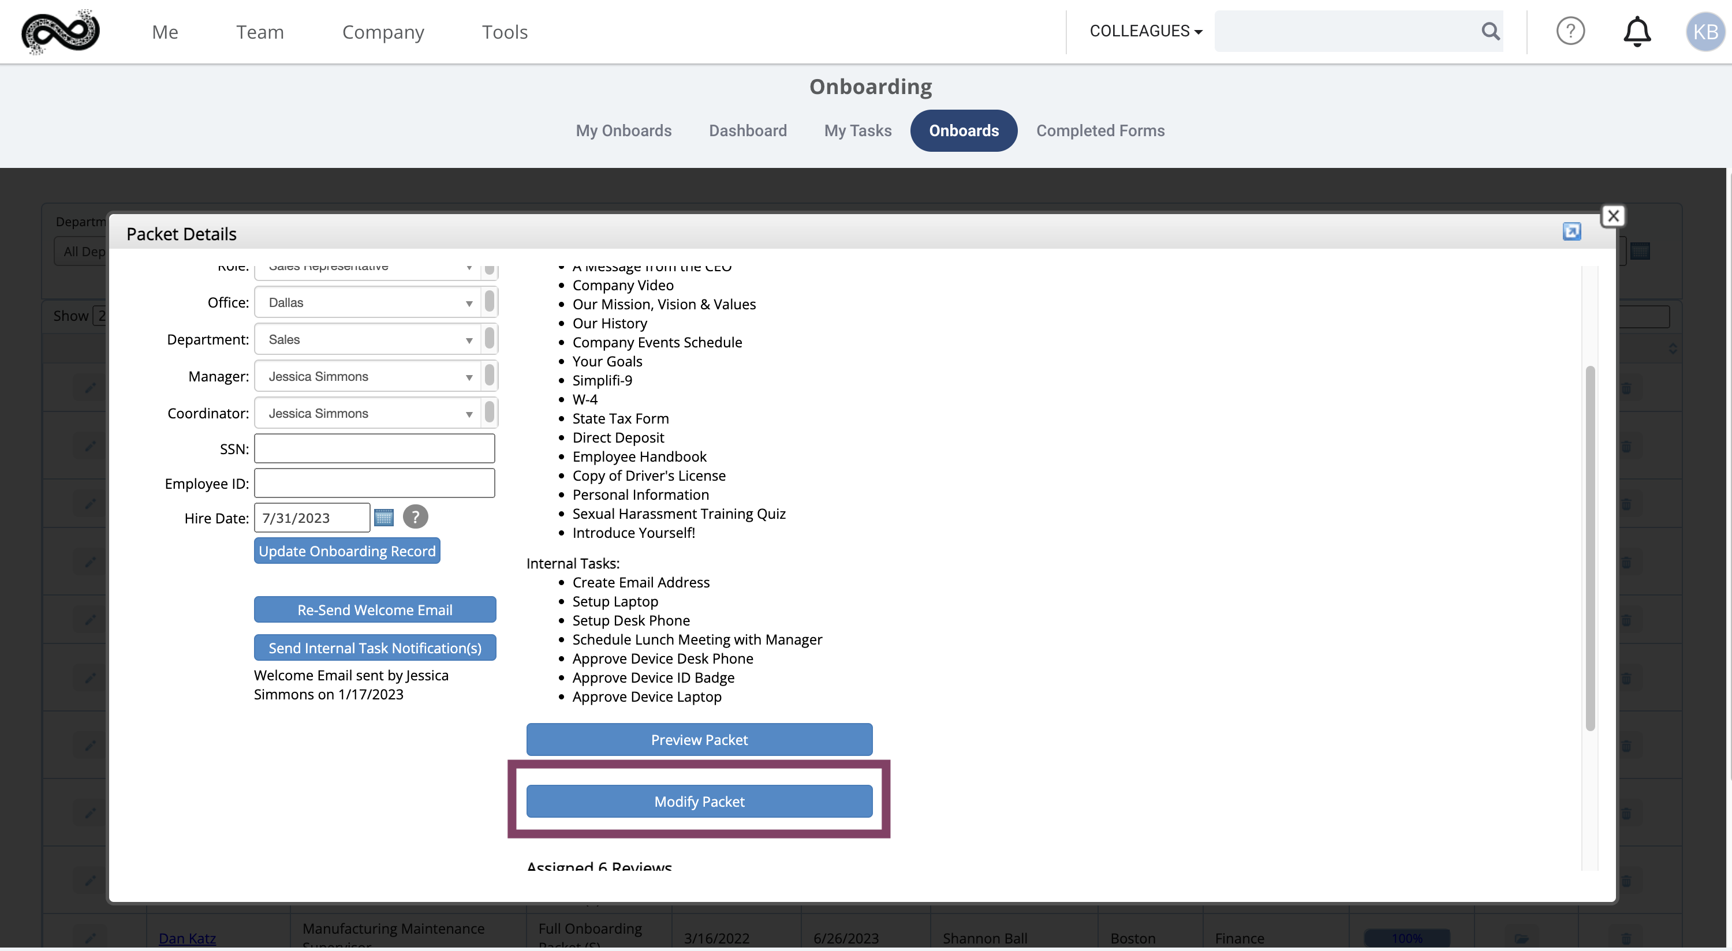1732x951 pixels.
Task: Click 'Schedule Lunch Meeting with Manager' task
Action: [x=697, y=639]
